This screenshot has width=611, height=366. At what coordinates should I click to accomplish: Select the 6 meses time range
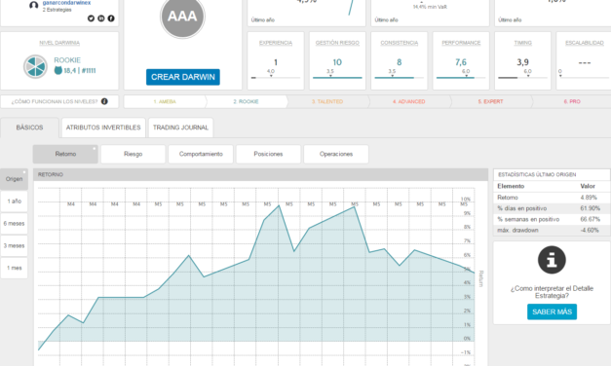(x=14, y=224)
